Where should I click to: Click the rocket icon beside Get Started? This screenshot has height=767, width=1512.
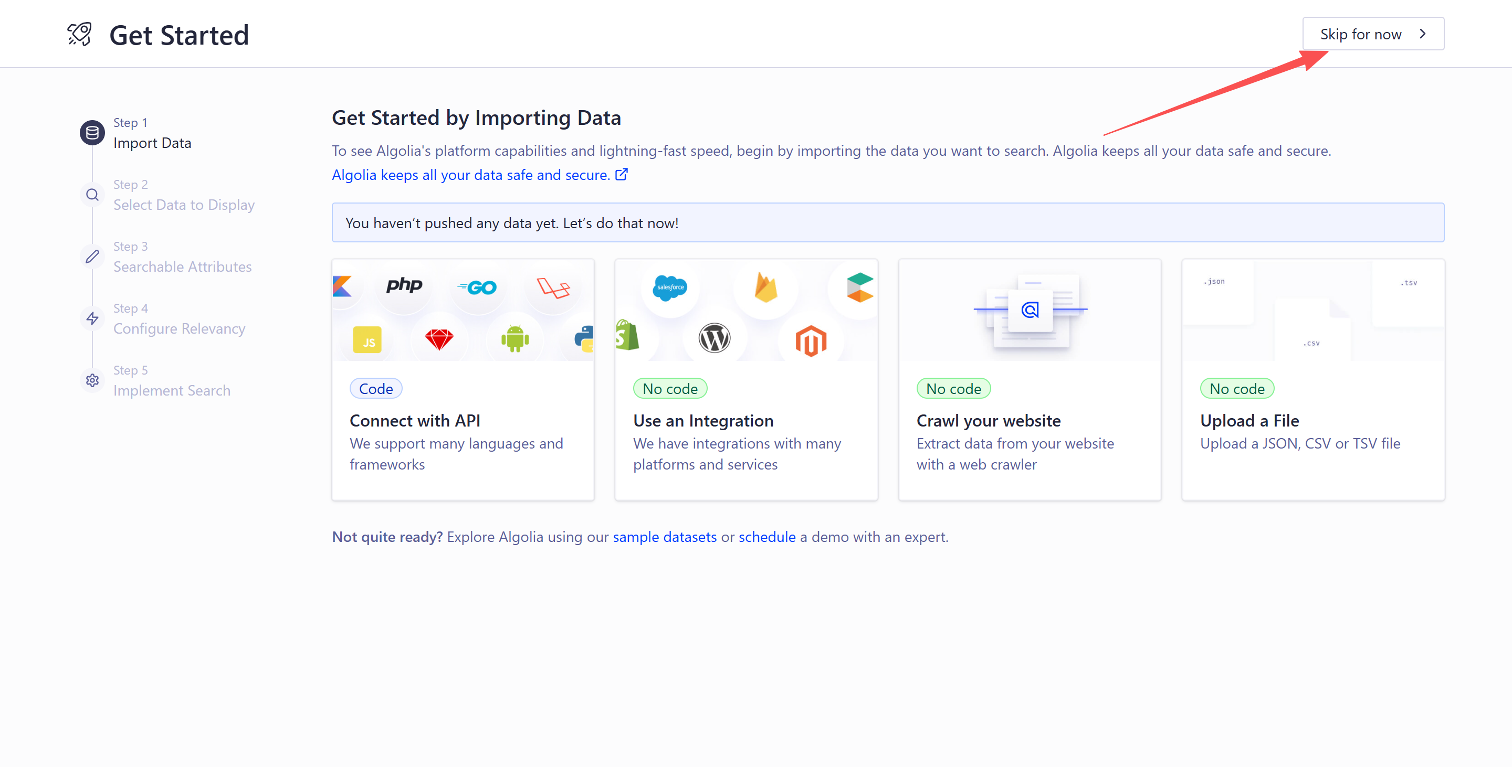point(79,34)
